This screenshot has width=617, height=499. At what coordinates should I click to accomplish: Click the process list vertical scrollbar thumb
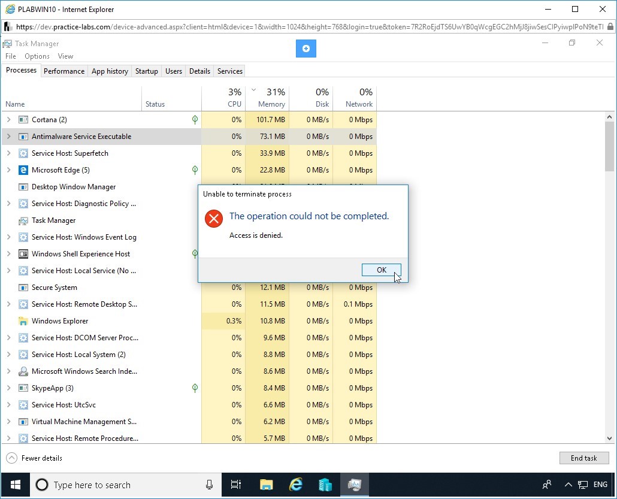(610, 146)
